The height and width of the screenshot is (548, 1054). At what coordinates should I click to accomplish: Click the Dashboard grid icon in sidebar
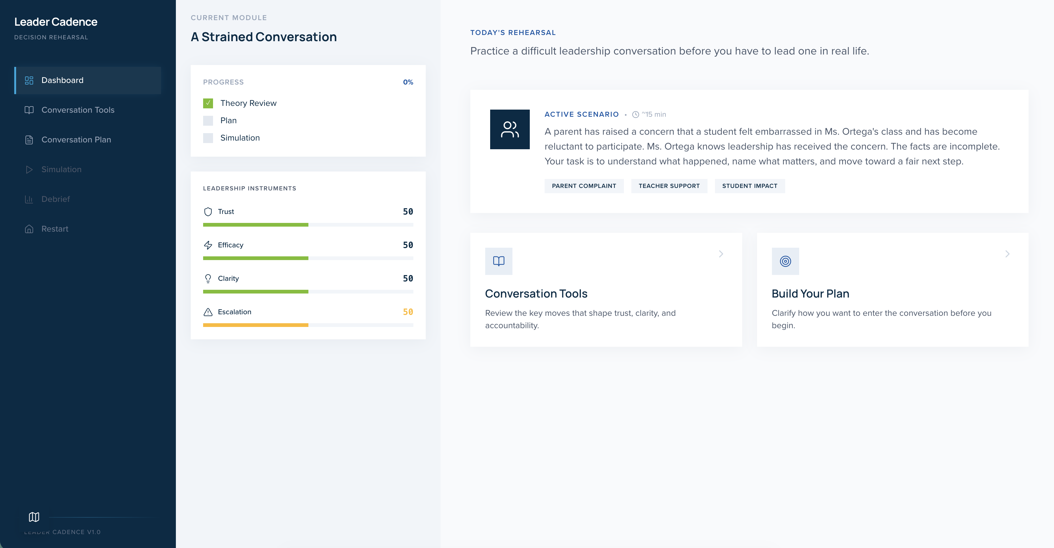pos(29,80)
